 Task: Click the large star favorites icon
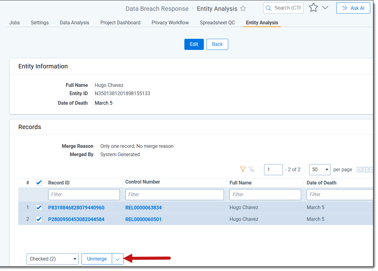(x=313, y=8)
